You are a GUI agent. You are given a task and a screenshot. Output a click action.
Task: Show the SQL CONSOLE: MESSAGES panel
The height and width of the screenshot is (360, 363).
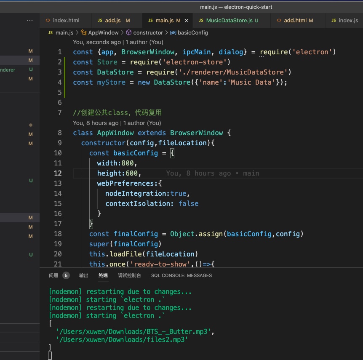[x=181, y=275]
